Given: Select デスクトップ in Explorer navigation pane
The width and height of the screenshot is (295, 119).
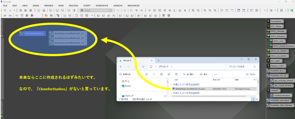Looking at the screenshot, I should 127,96.
